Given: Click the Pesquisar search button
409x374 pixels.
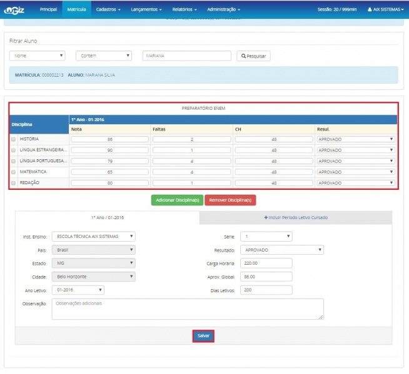Looking at the screenshot, I should pyautogui.click(x=253, y=56).
